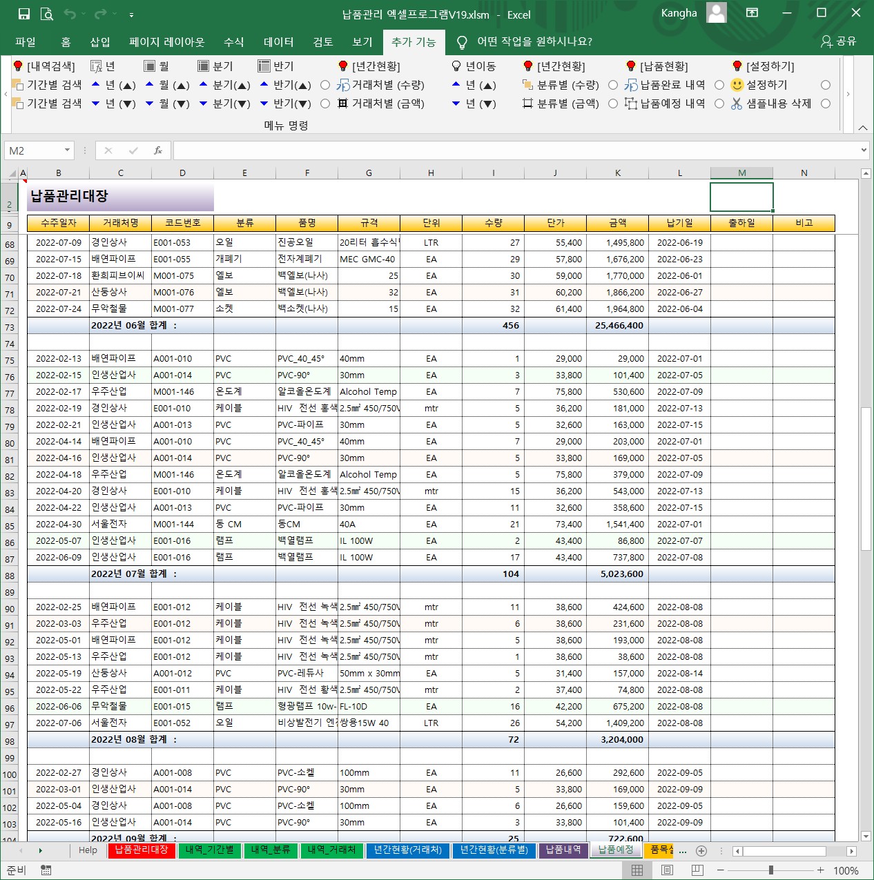Viewport: 874px width, 880px height.
Task: Select radio button after 반기(▲)
Action: coord(325,85)
